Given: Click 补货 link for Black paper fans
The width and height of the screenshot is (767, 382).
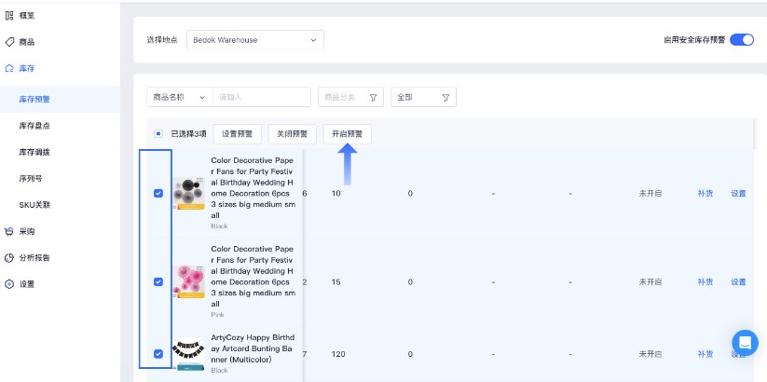Looking at the screenshot, I should 705,194.
